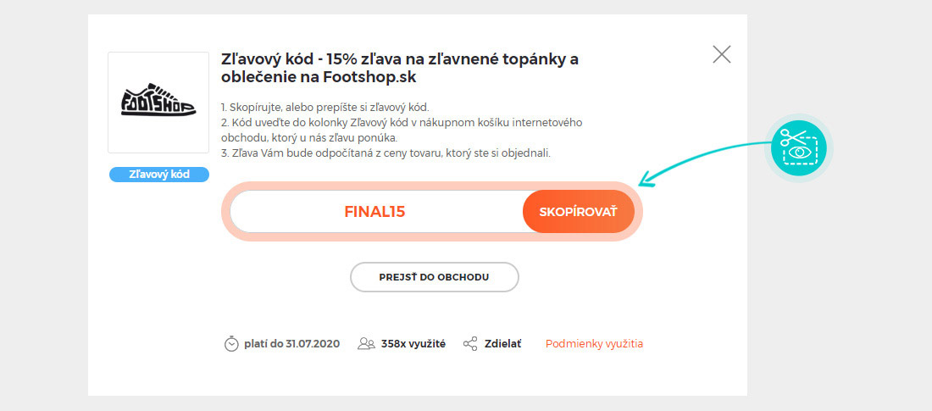Viewport: 932px width, 411px height.
Task: Click the platí do 31.07.2020 text
Action: click(x=291, y=344)
